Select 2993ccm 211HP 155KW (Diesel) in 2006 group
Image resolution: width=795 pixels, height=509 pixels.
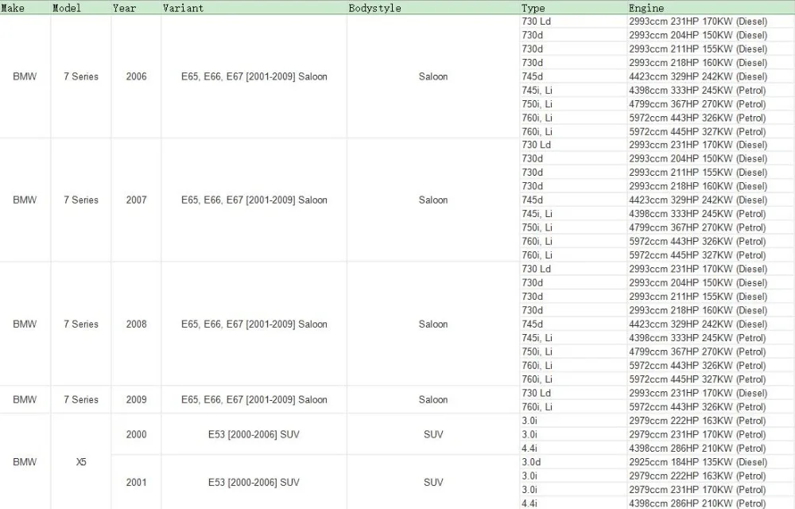(x=711, y=49)
